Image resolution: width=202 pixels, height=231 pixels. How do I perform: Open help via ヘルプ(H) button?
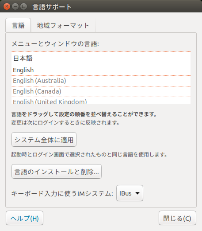(x=25, y=218)
